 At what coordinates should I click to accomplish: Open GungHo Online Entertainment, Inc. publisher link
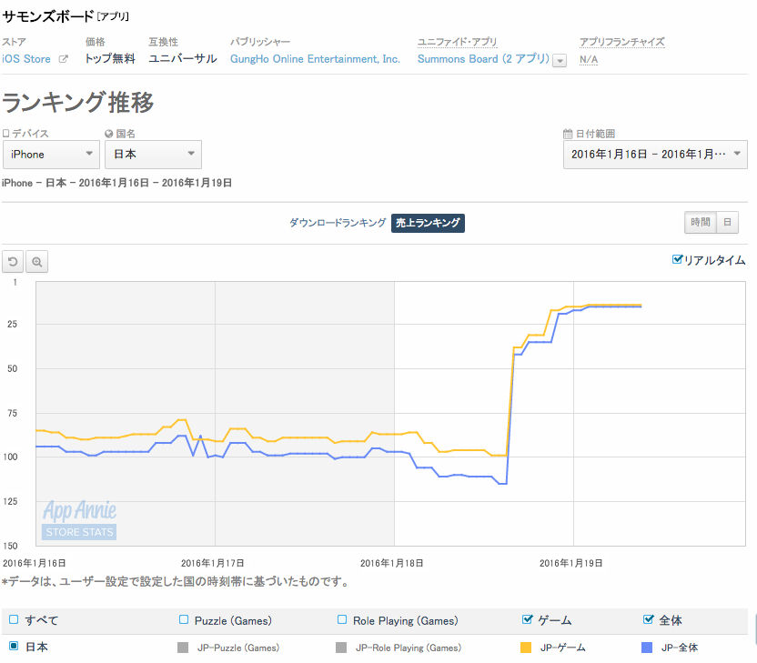(x=315, y=59)
